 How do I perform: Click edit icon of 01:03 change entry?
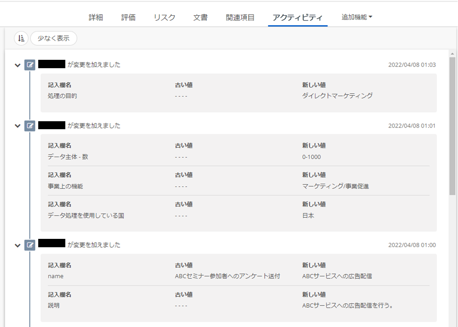tap(30, 65)
